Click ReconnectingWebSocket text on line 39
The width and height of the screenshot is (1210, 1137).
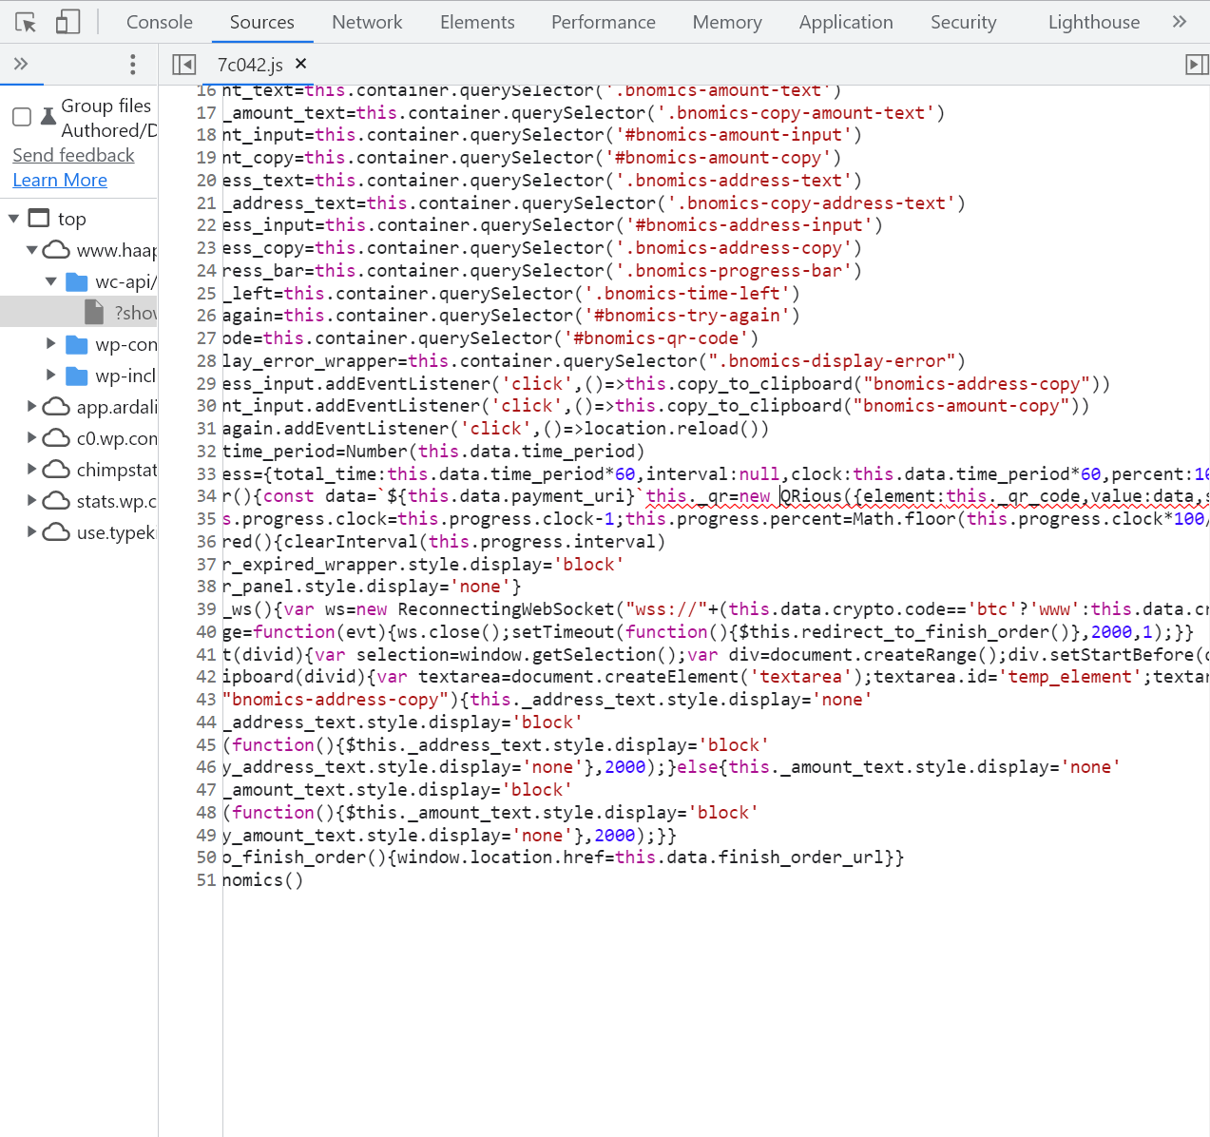(507, 609)
